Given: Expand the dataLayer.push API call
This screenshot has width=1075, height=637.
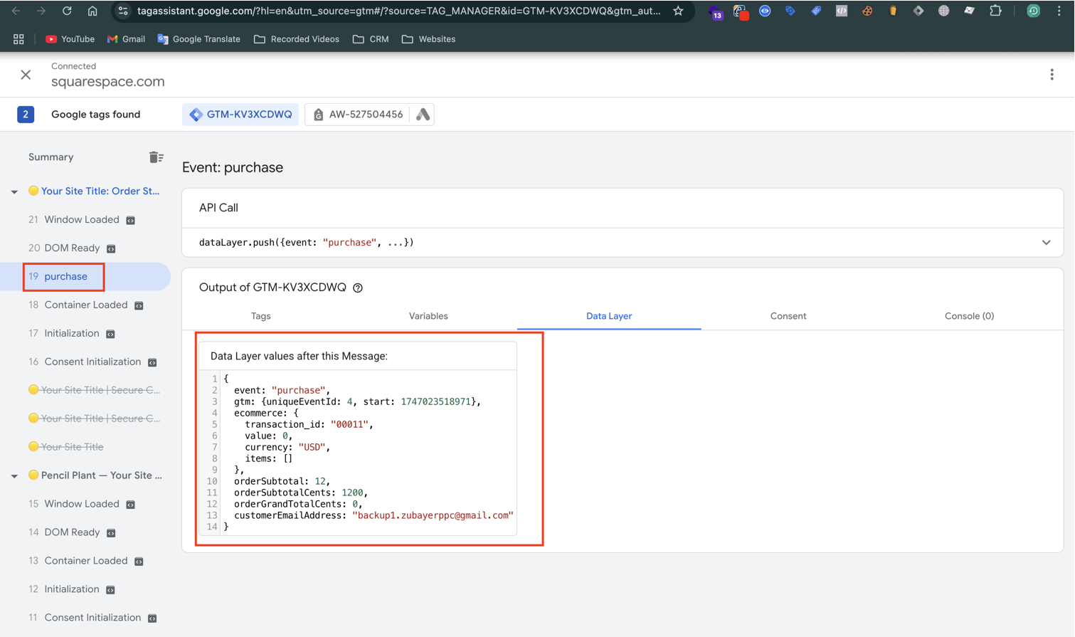Looking at the screenshot, I should coord(1046,243).
